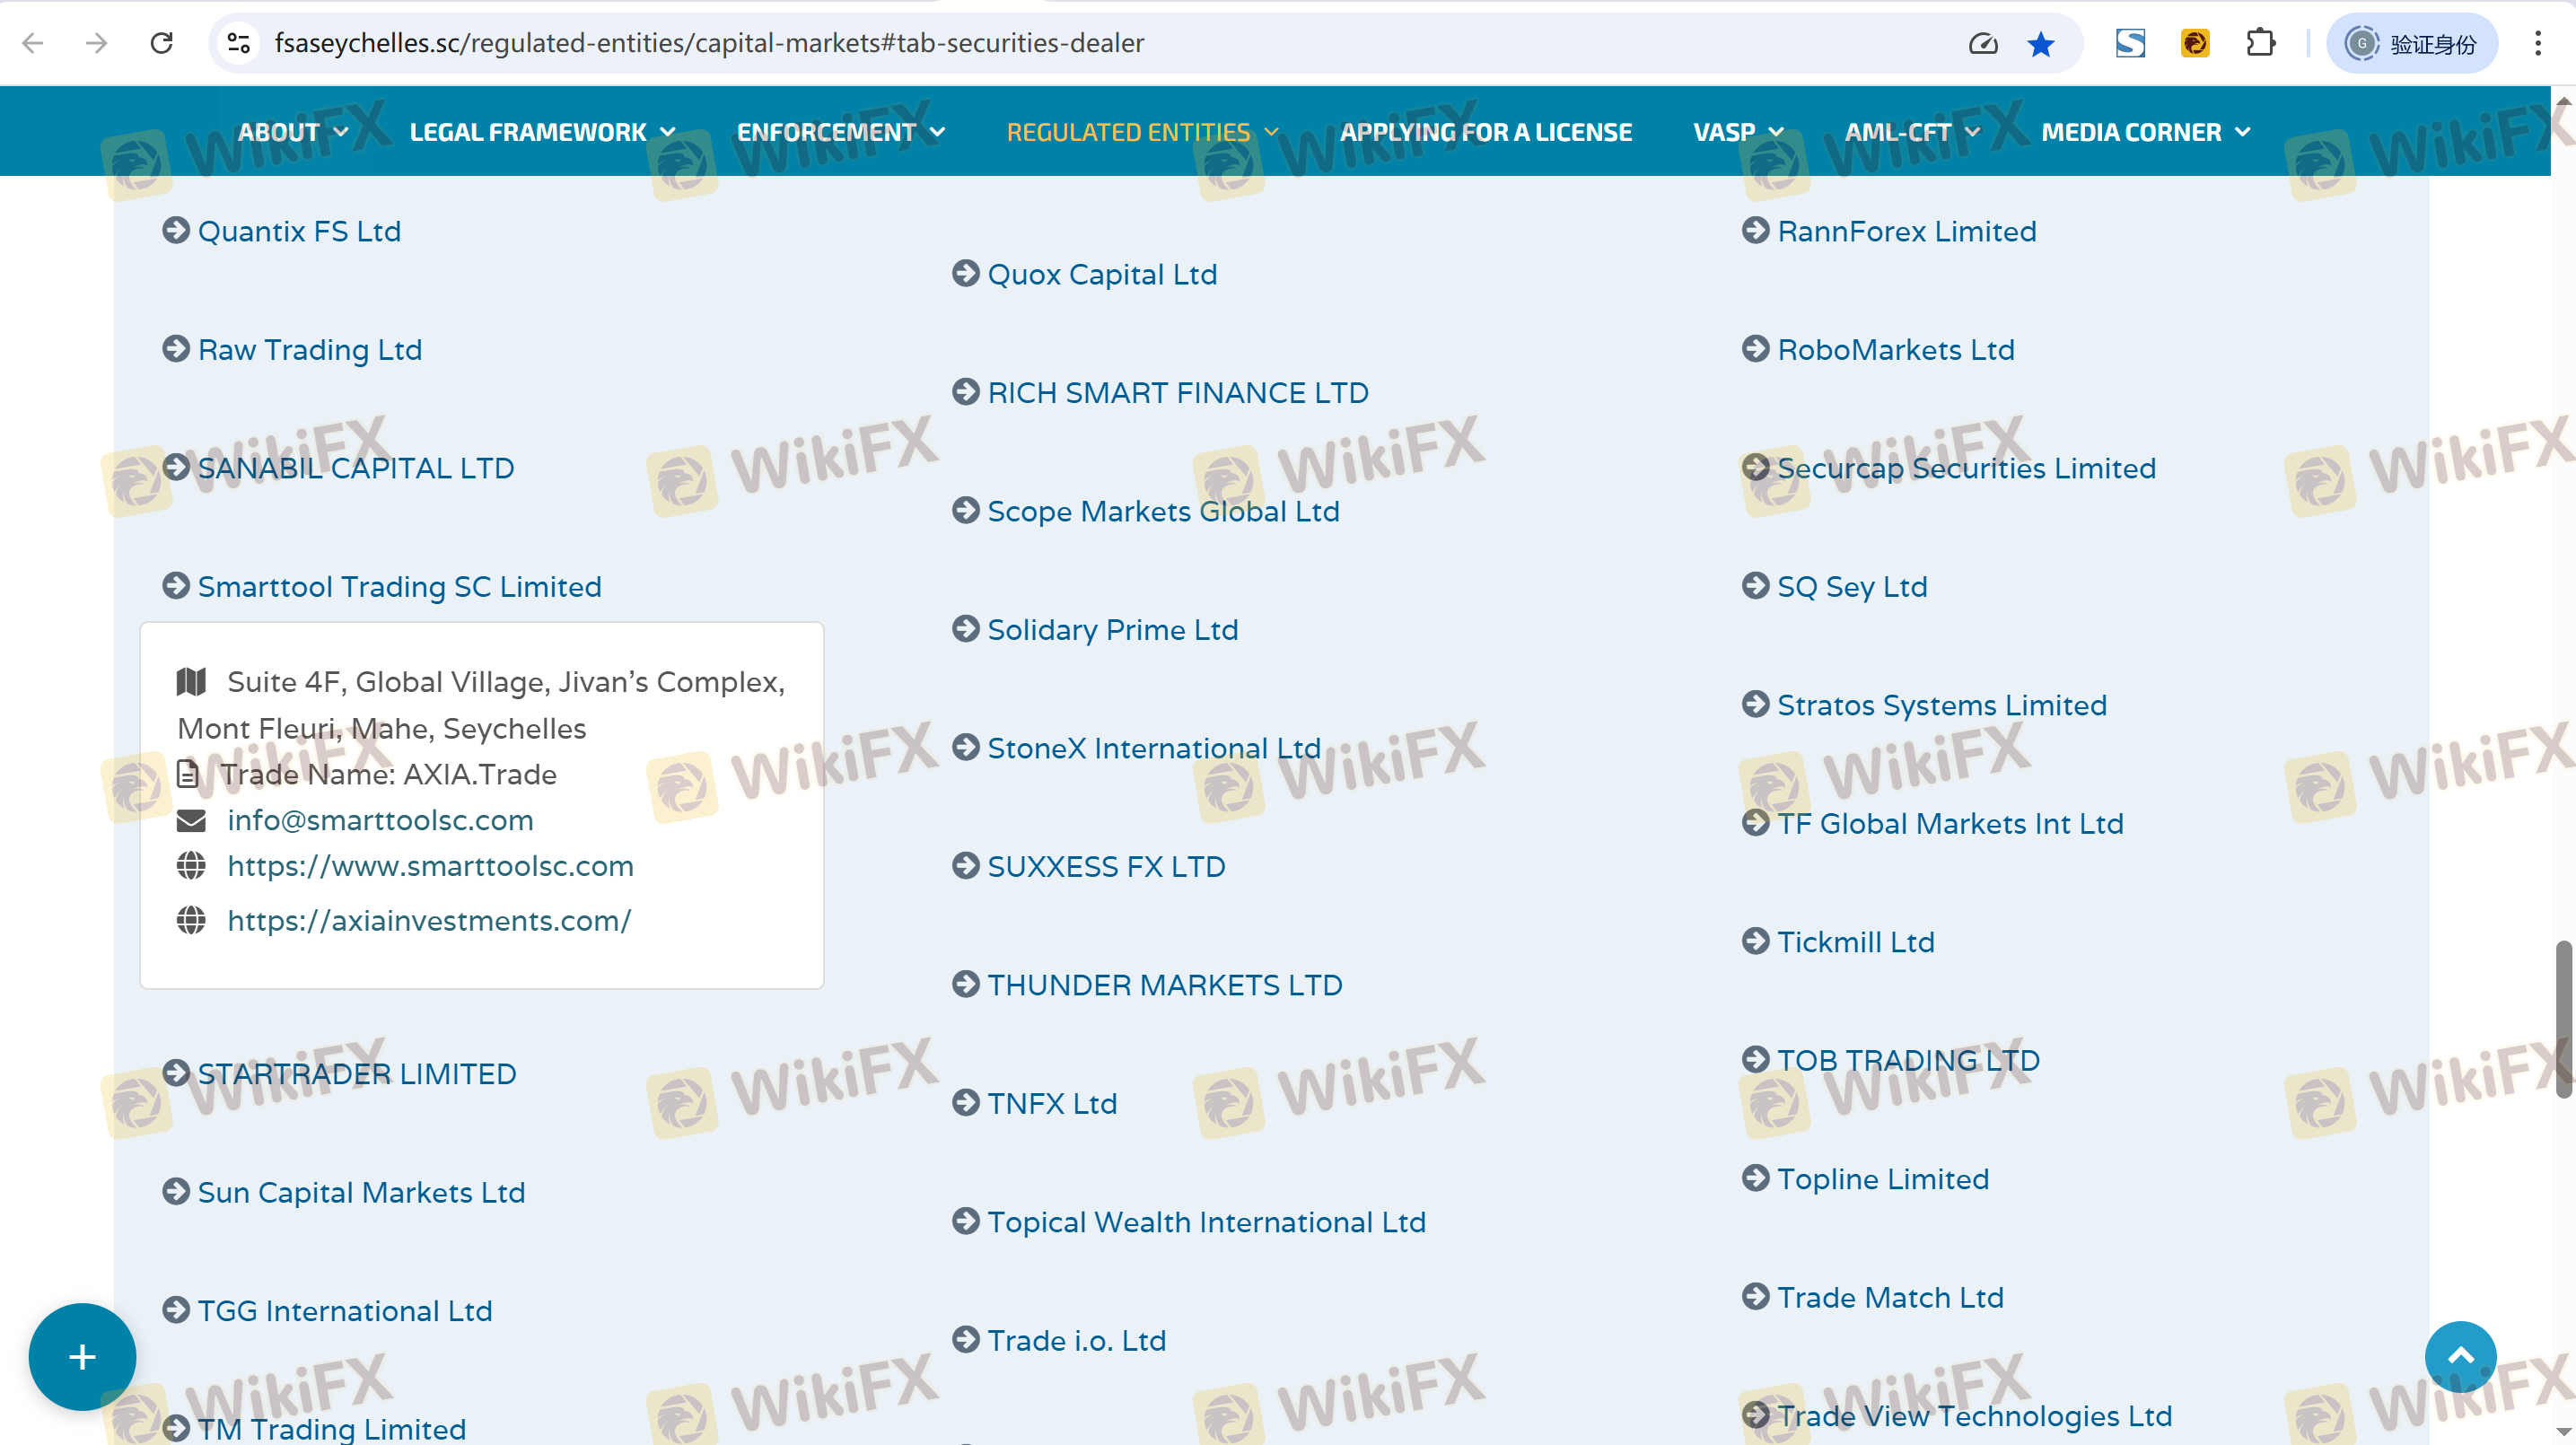Click the arrow icon beside Tickmill Ltd
This screenshot has height=1445, width=2576.
[x=1755, y=941]
